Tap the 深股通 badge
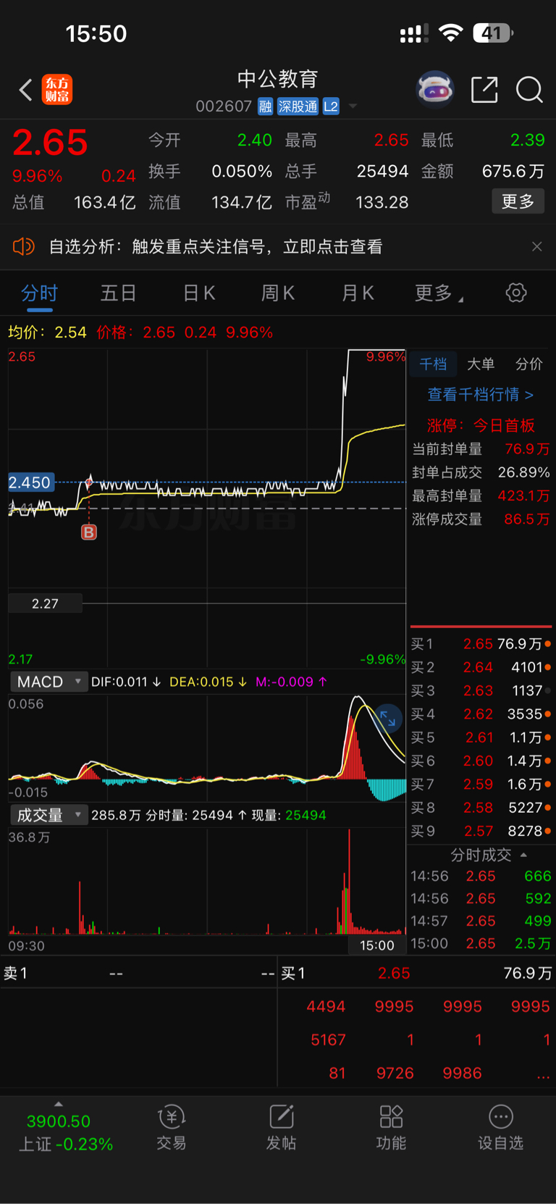The width and height of the screenshot is (556, 1204). coord(298,106)
